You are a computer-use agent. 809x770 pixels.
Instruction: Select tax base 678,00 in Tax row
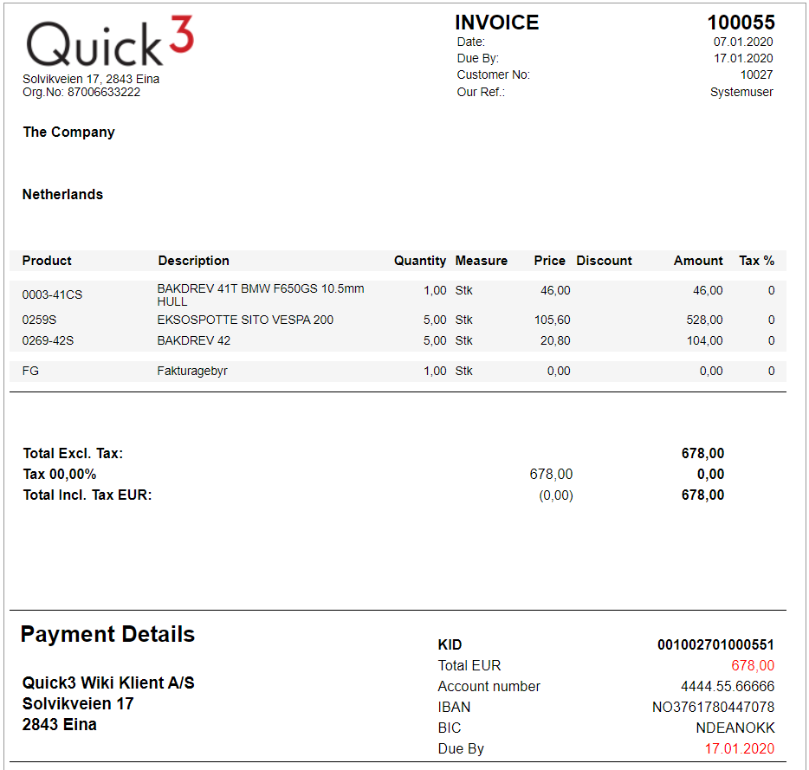click(551, 474)
